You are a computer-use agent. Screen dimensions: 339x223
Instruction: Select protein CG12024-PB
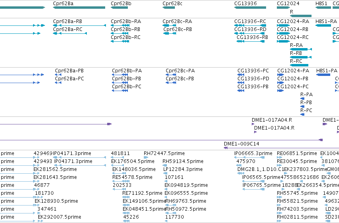tap(293, 79)
